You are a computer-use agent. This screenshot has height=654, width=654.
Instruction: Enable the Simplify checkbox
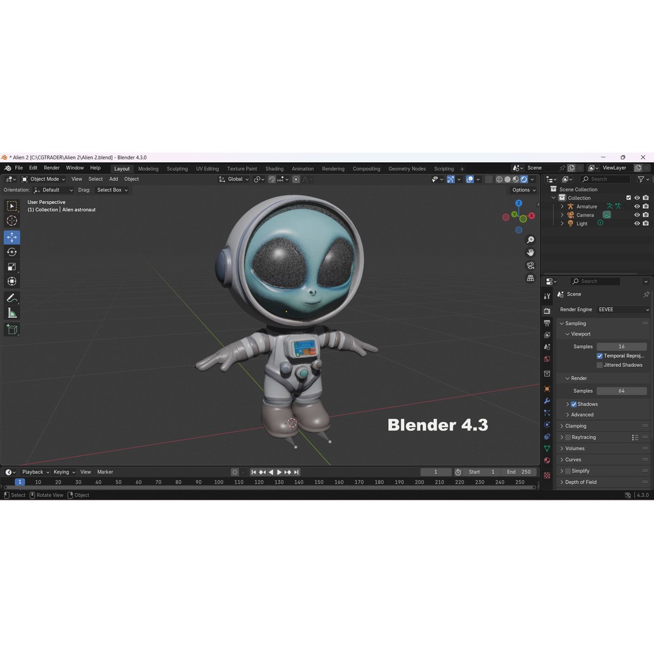(567, 471)
